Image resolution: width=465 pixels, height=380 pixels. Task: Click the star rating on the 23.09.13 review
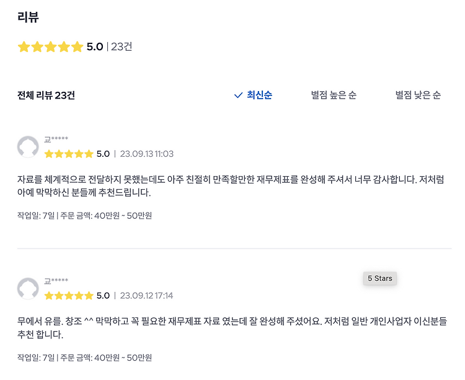point(69,154)
